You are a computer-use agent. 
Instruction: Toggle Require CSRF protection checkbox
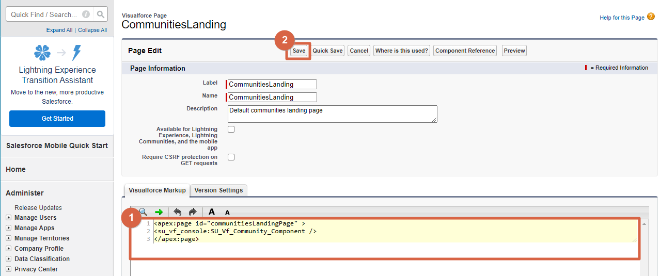pos(231,157)
